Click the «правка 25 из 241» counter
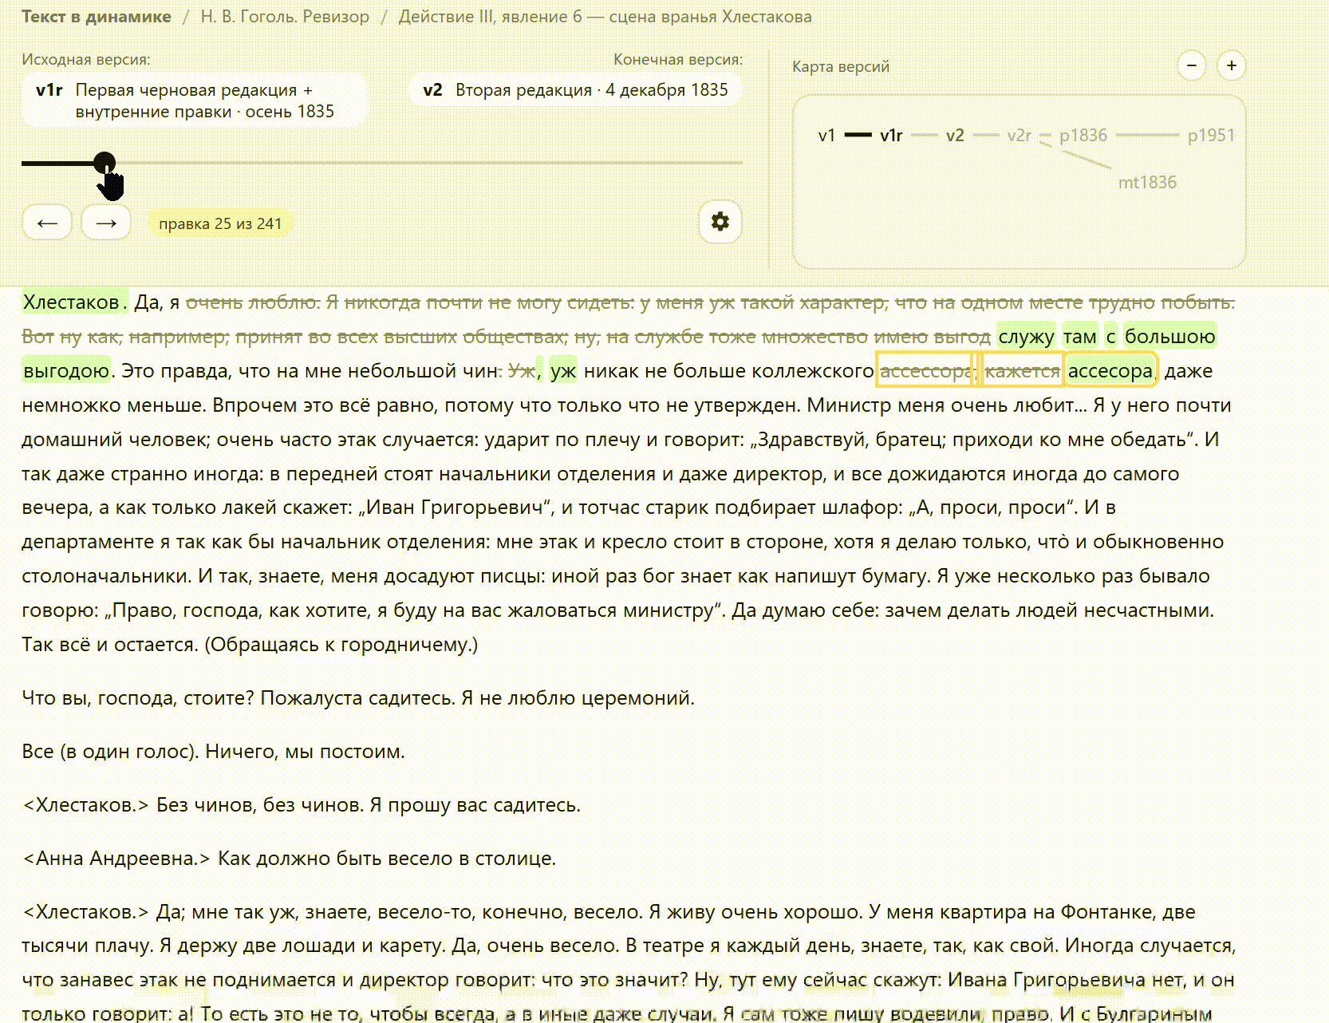 [x=220, y=223]
